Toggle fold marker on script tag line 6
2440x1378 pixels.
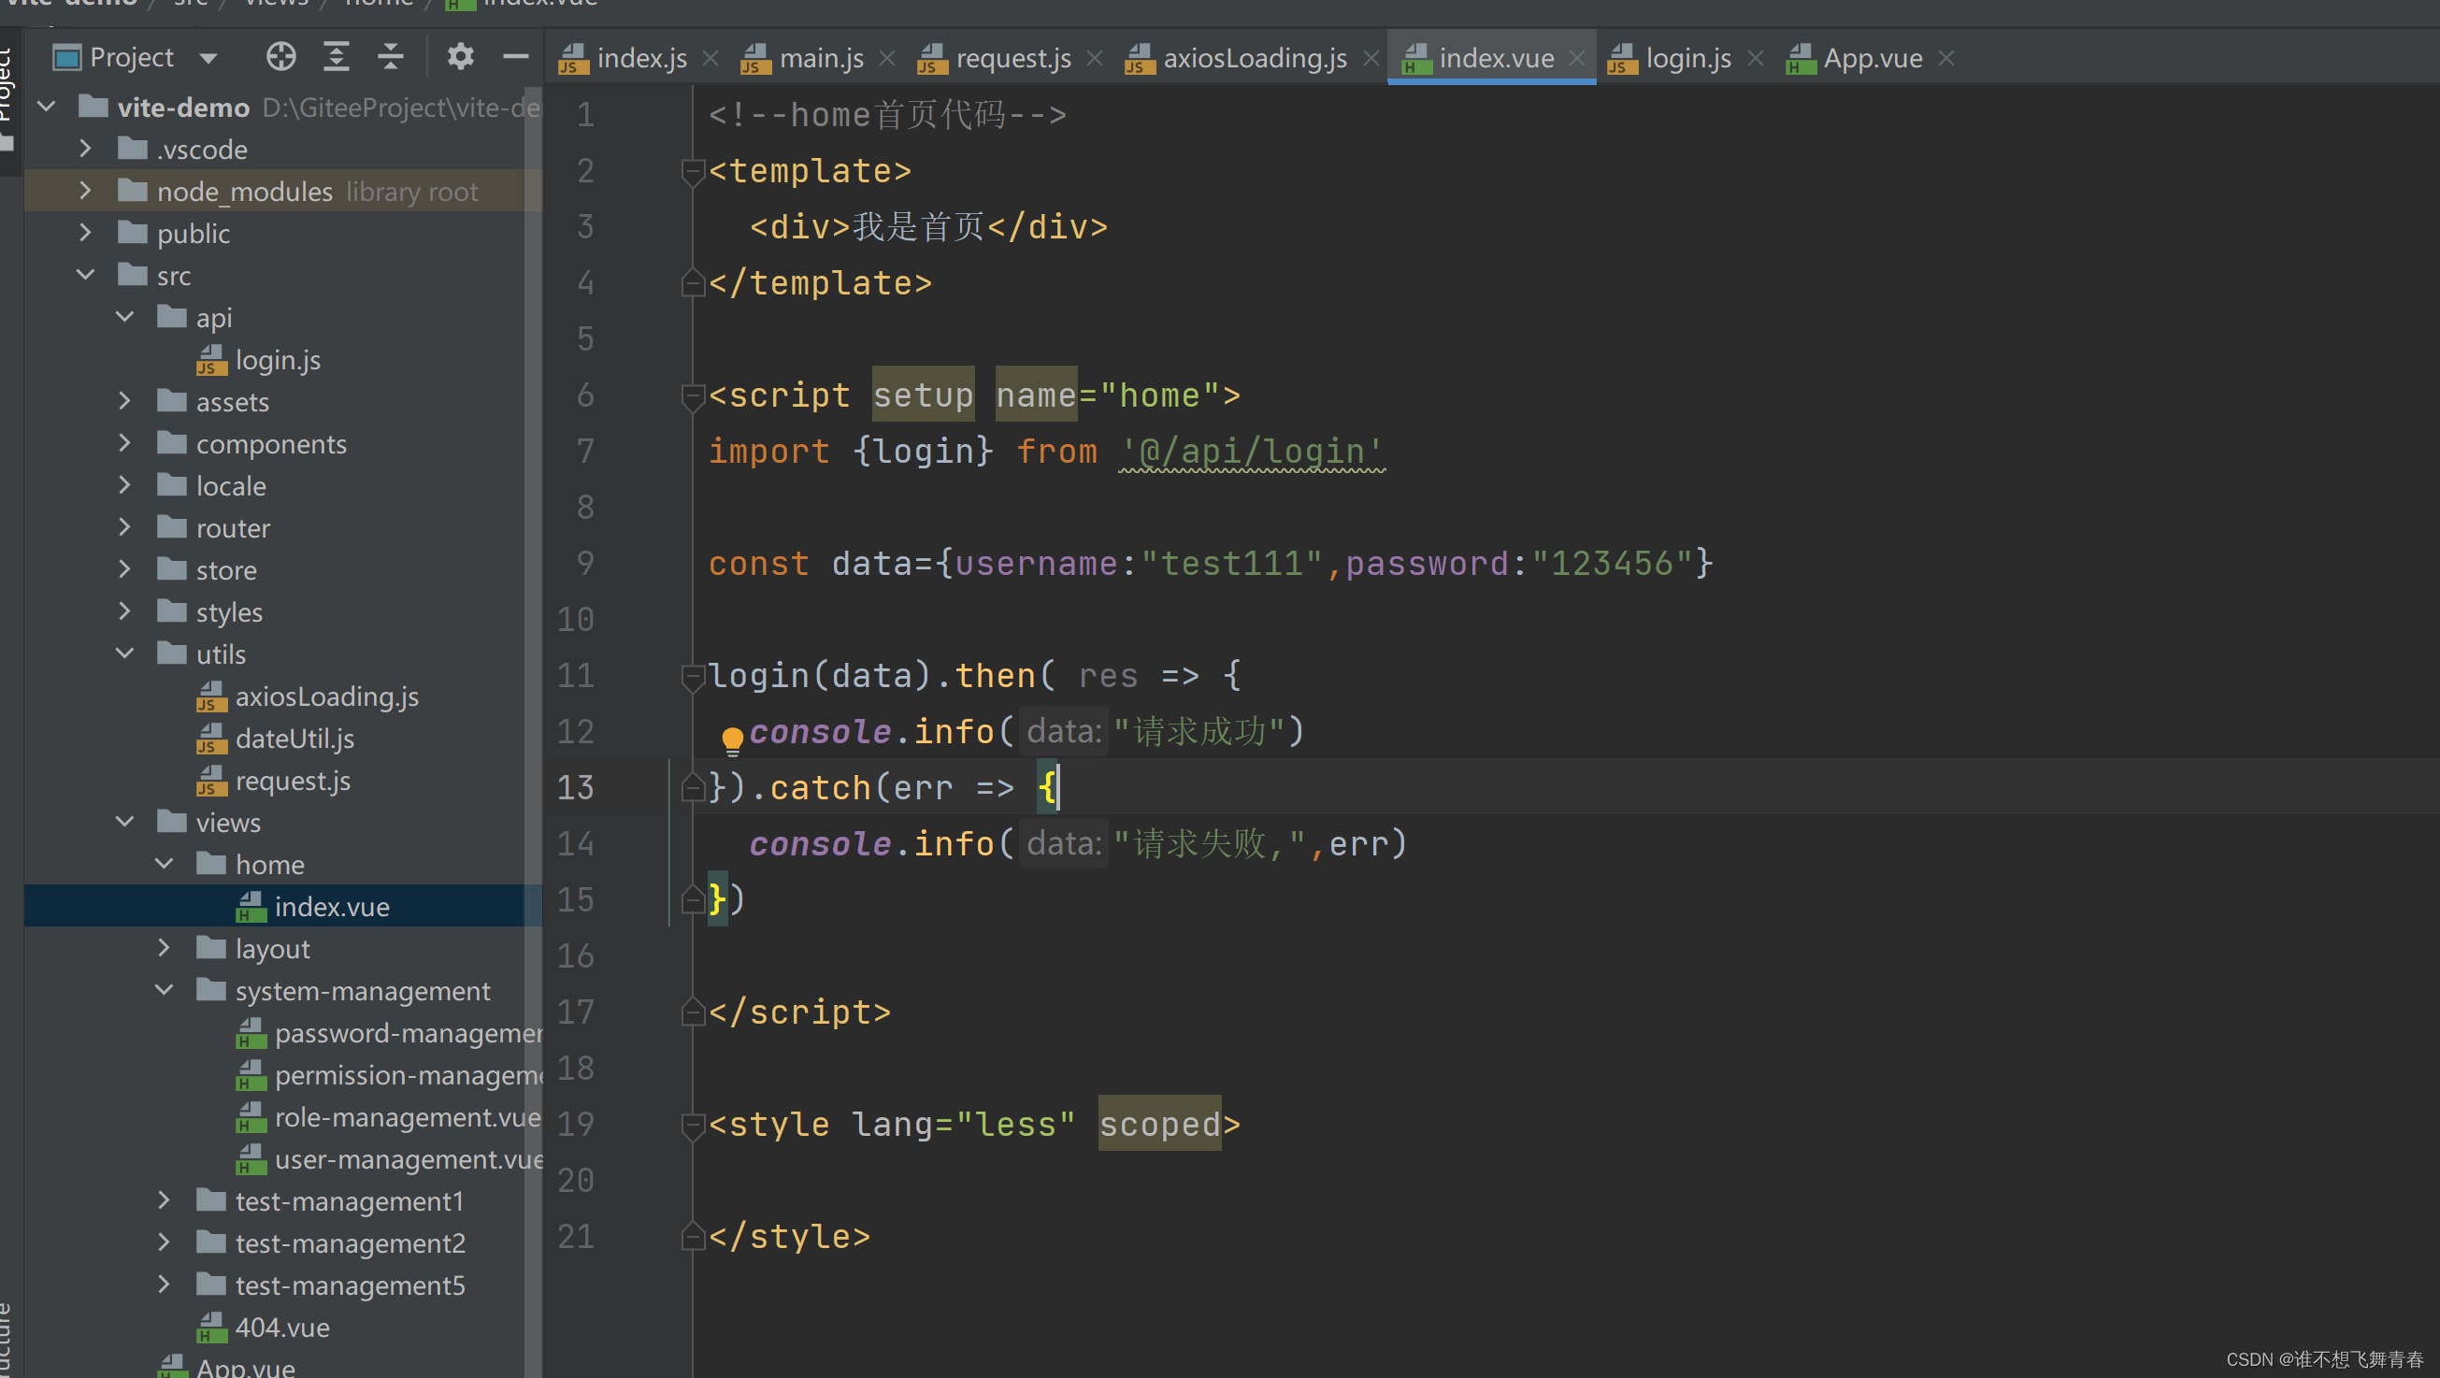pyautogui.click(x=693, y=395)
